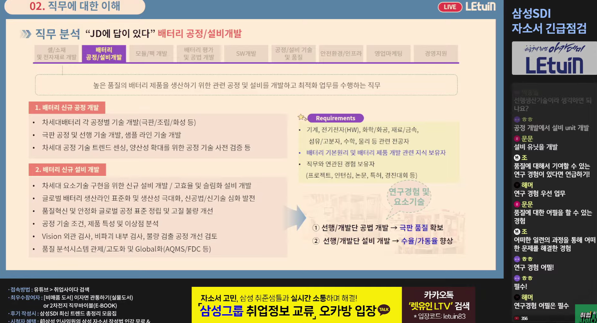Image resolution: width=597 pixels, height=323 pixels.
Task: Select the 경영지원 tab
Action: tap(436, 54)
